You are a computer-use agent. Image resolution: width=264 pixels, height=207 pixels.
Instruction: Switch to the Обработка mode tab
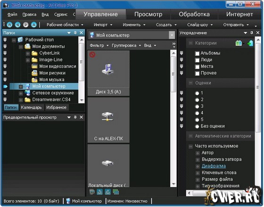click(x=194, y=14)
